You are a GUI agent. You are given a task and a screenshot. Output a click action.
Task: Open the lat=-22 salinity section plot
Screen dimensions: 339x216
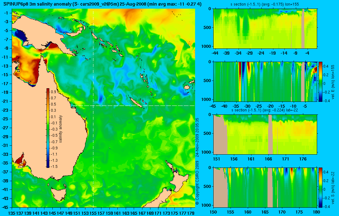(x=265, y=135)
